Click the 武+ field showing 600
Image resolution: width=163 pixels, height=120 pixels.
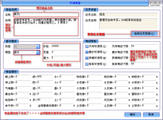point(45,77)
